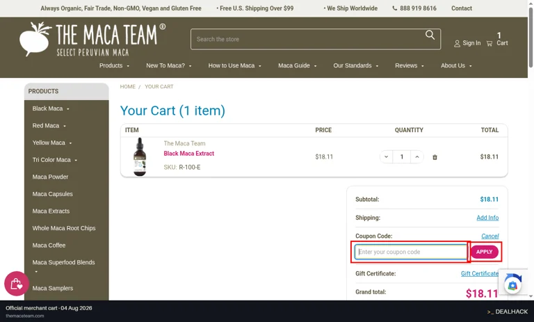Select Maca Coffee in sidebar
534x322 pixels.
[x=49, y=245]
